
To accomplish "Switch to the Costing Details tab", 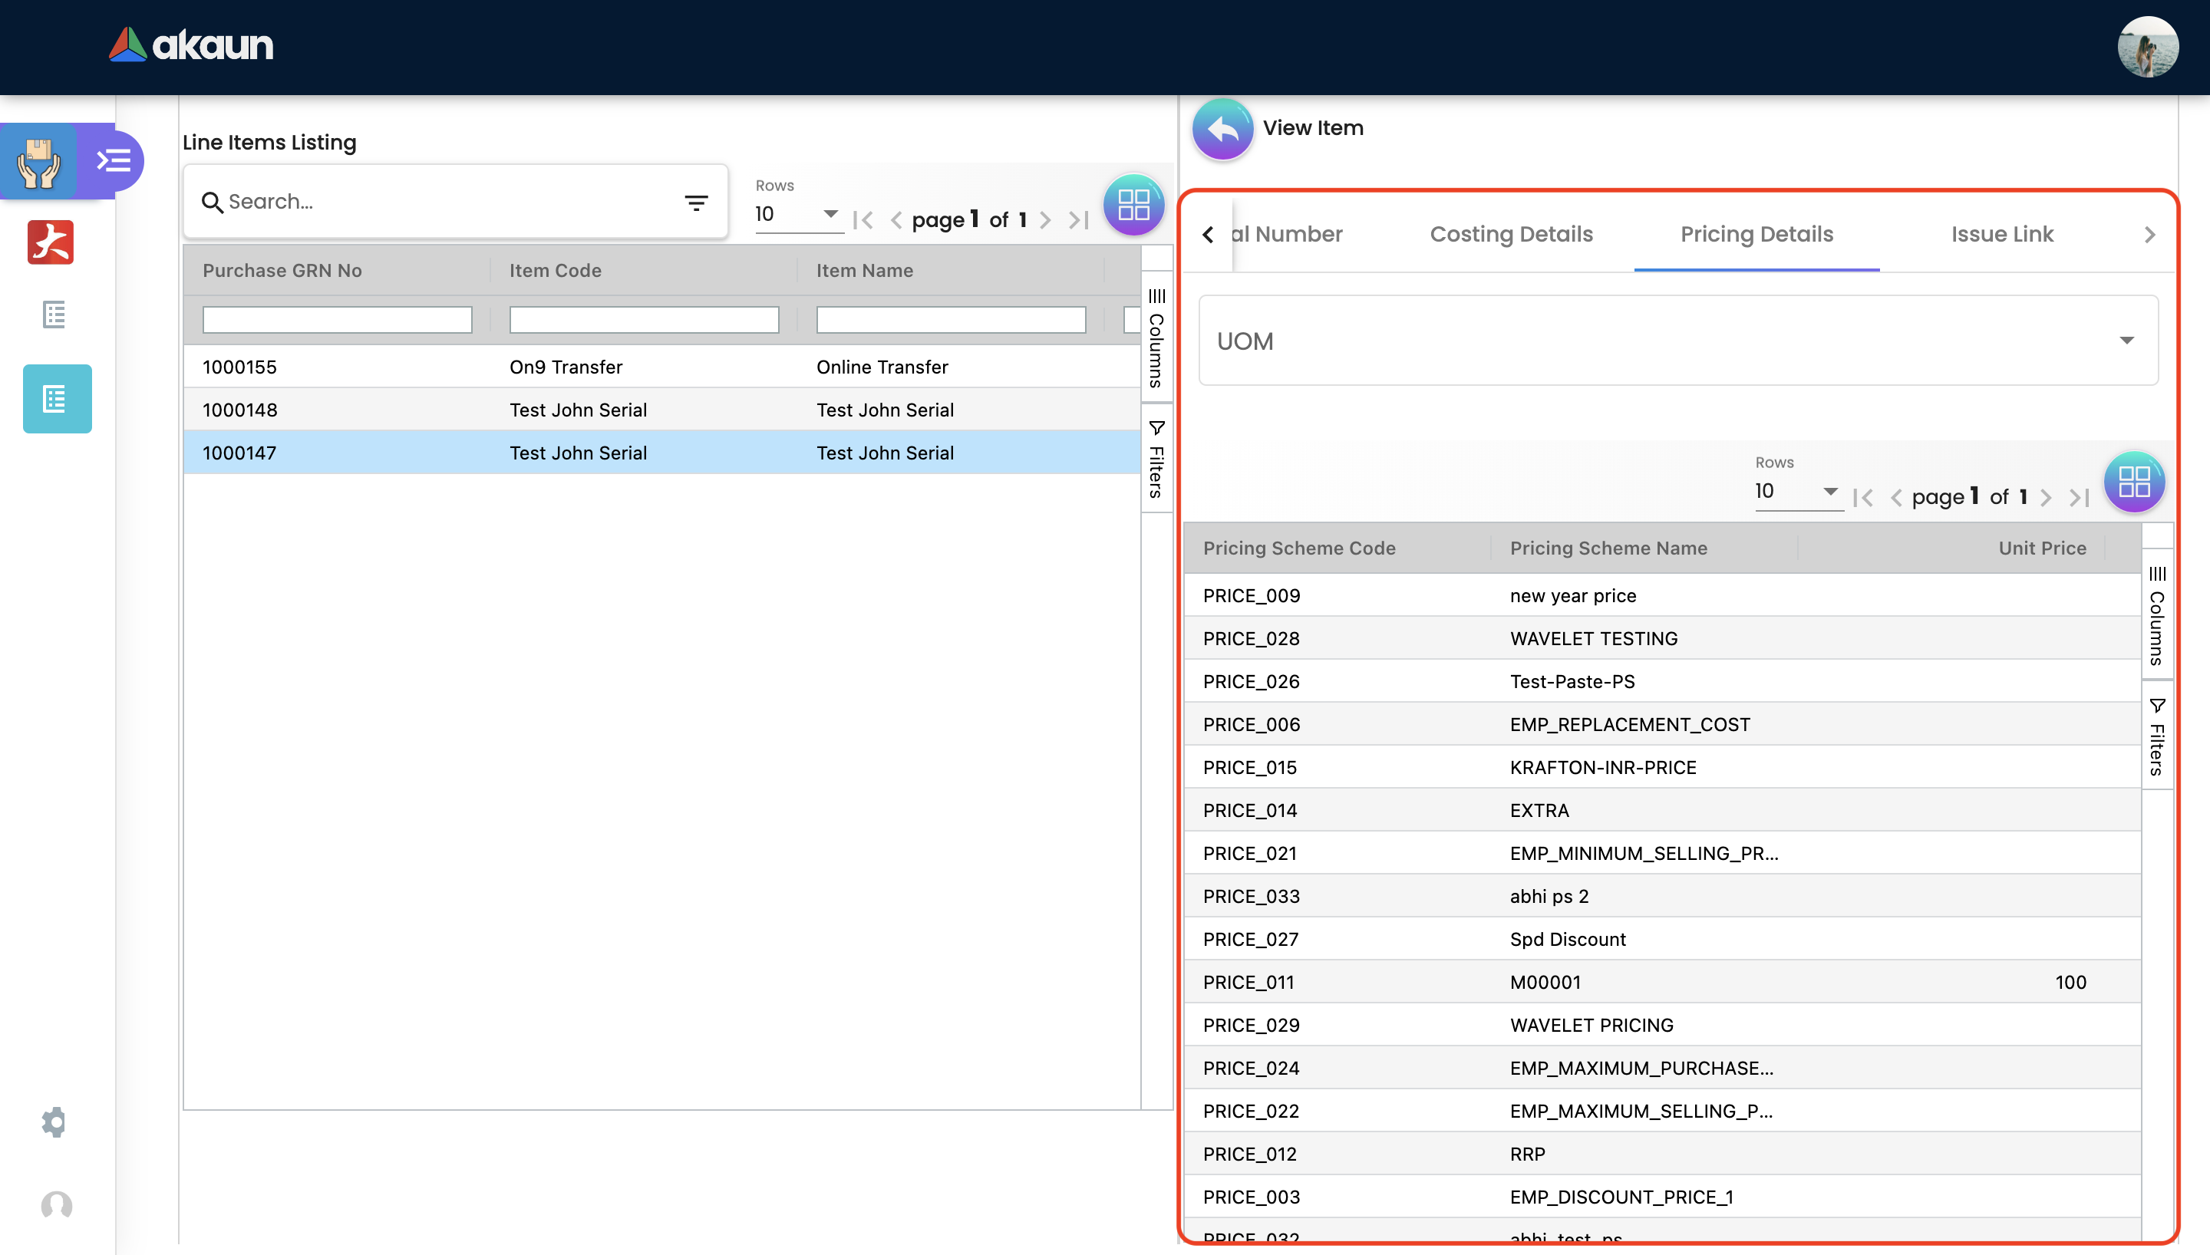I will (x=1510, y=235).
